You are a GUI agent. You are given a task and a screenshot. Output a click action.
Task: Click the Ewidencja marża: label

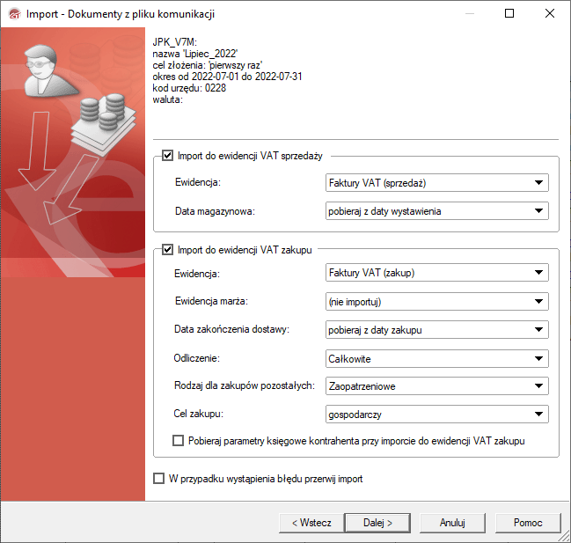[211, 301]
